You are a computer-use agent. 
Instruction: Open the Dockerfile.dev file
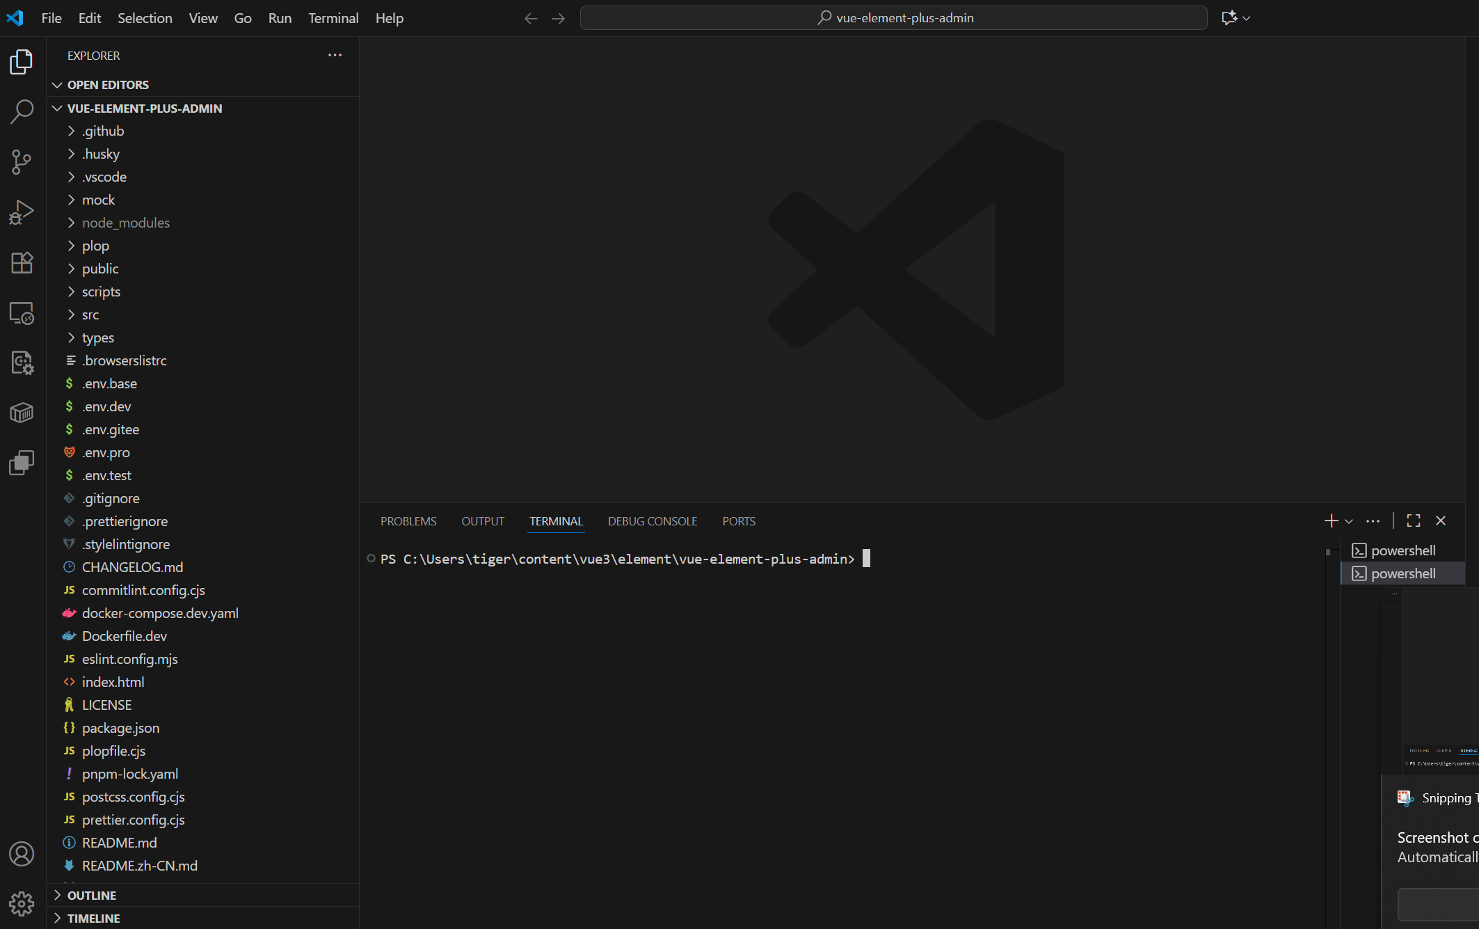click(202, 636)
